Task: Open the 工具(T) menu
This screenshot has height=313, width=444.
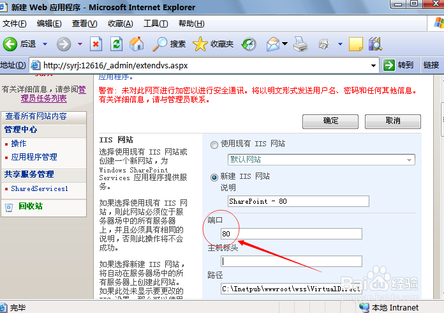Action: point(156,24)
